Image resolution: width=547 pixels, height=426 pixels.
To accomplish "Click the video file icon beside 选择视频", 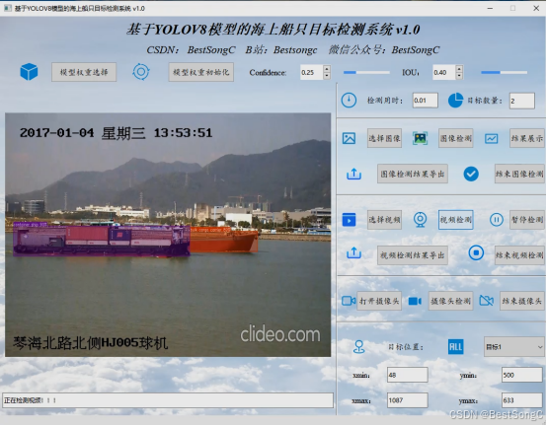I will coord(349,220).
